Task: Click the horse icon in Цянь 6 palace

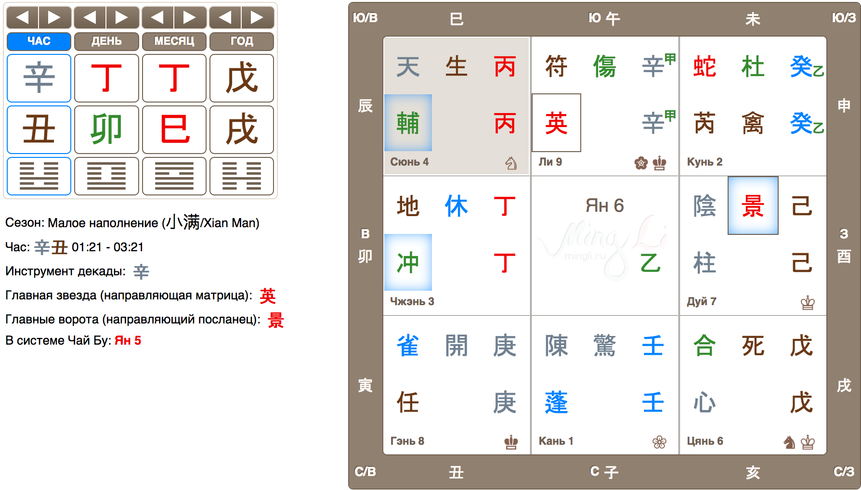Action: (789, 442)
